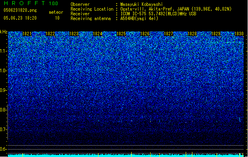The width and height of the screenshot is (248, 157).
Task: Click the 1826 time marker
Action: coord(145,34)
